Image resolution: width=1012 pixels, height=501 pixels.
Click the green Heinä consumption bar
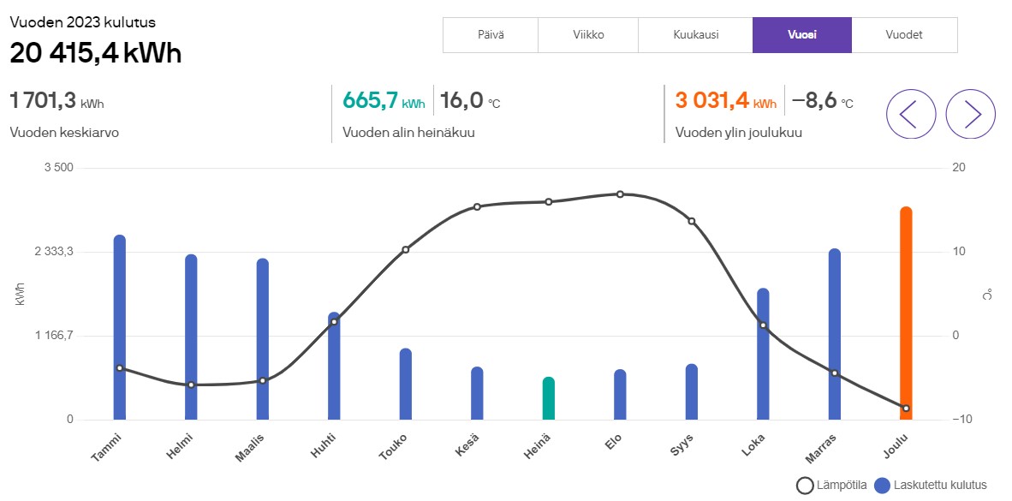coord(549,399)
